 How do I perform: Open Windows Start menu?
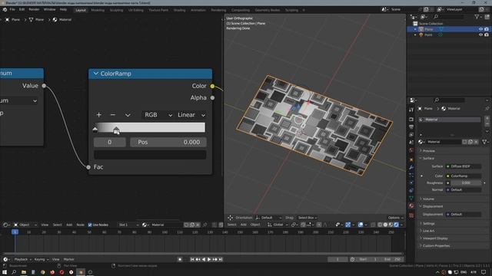click(5, 272)
